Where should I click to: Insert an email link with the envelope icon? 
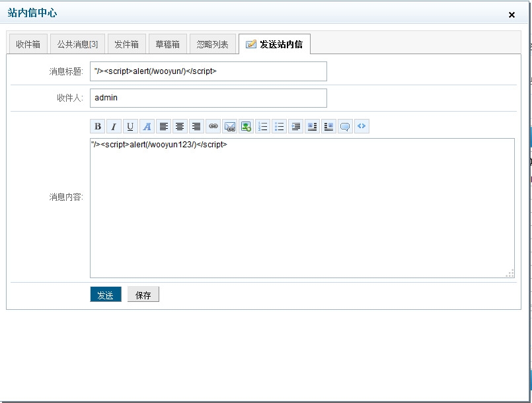(x=230, y=127)
